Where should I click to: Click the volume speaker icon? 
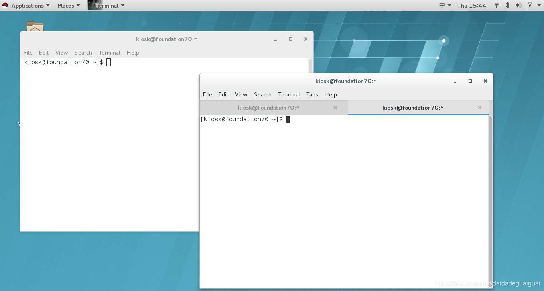pos(518,6)
